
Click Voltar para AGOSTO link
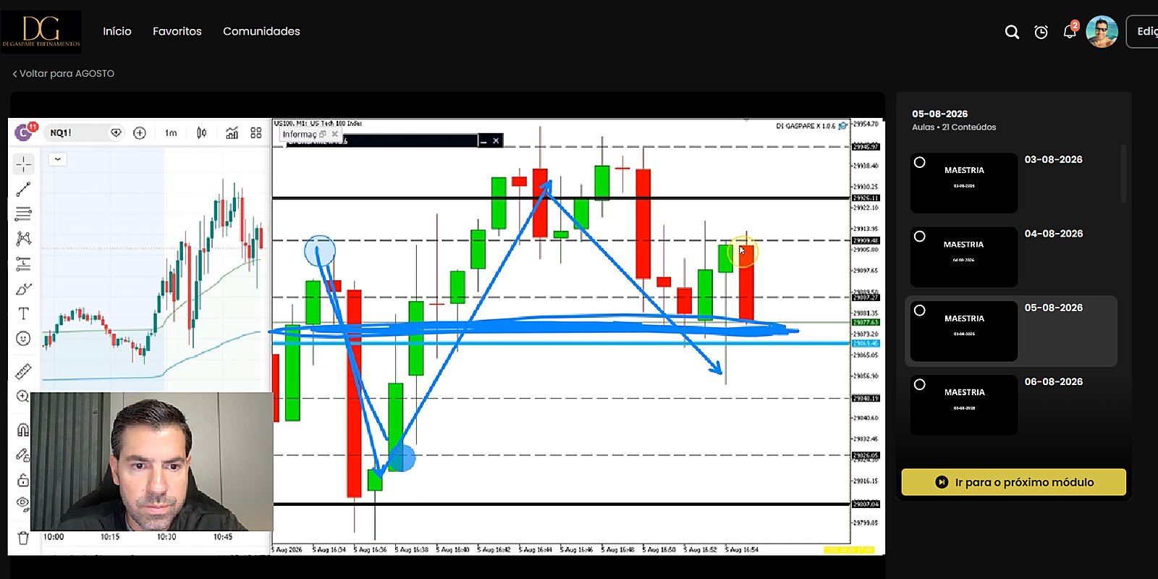64,74
